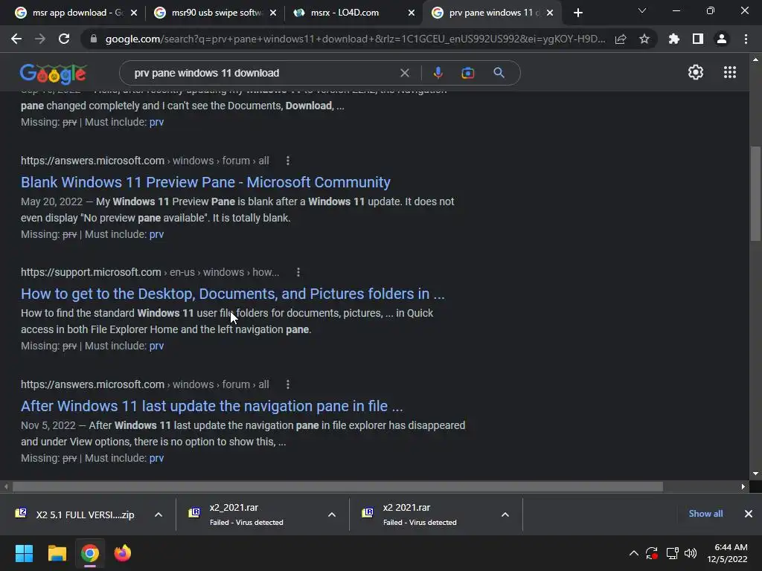Submit search with magnifying glass icon
The width and height of the screenshot is (762, 571).
click(499, 73)
